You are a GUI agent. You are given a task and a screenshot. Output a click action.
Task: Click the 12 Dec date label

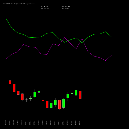[x=59, y=123]
